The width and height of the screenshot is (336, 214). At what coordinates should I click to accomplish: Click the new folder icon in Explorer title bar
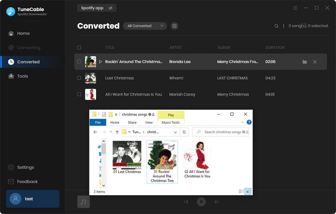click(110, 115)
